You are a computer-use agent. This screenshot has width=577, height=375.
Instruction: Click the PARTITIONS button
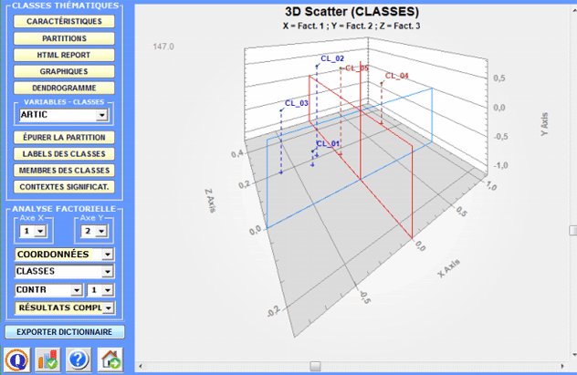[64, 38]
